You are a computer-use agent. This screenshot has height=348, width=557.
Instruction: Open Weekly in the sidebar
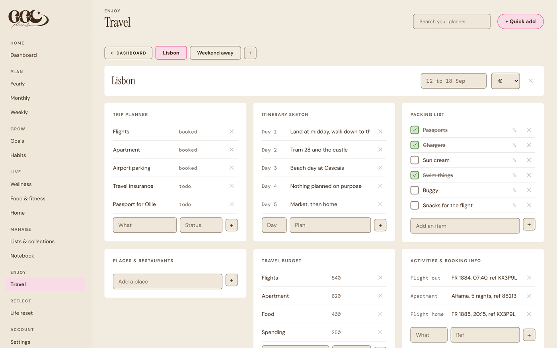[x=19, y=113]
